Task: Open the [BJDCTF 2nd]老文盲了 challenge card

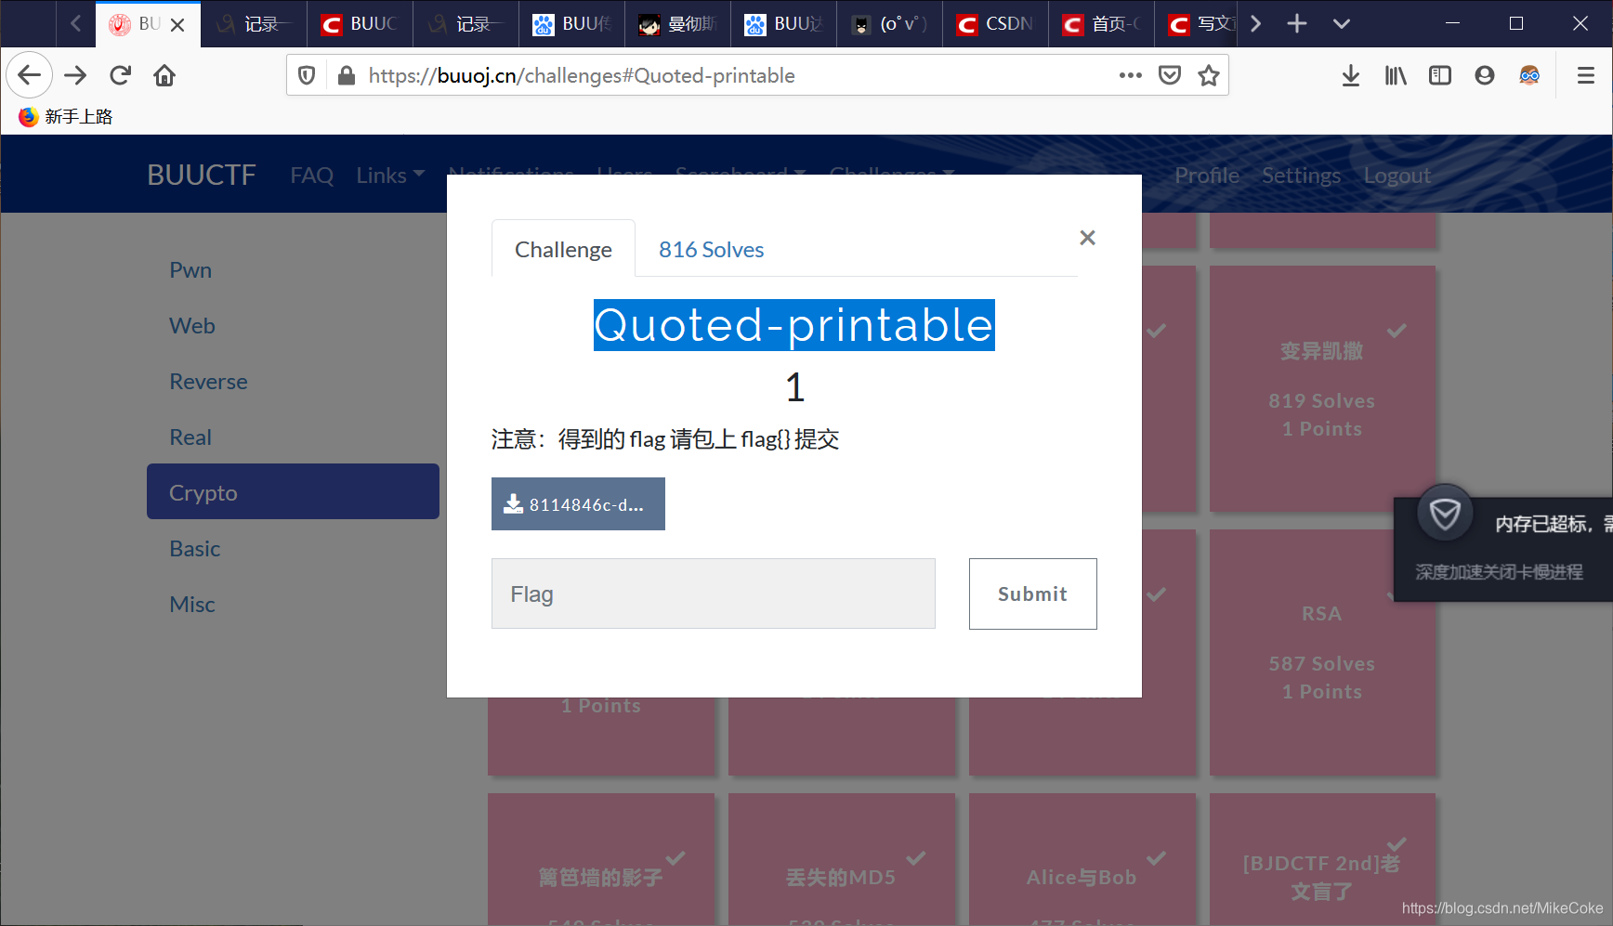Action: click(1322, 859)
